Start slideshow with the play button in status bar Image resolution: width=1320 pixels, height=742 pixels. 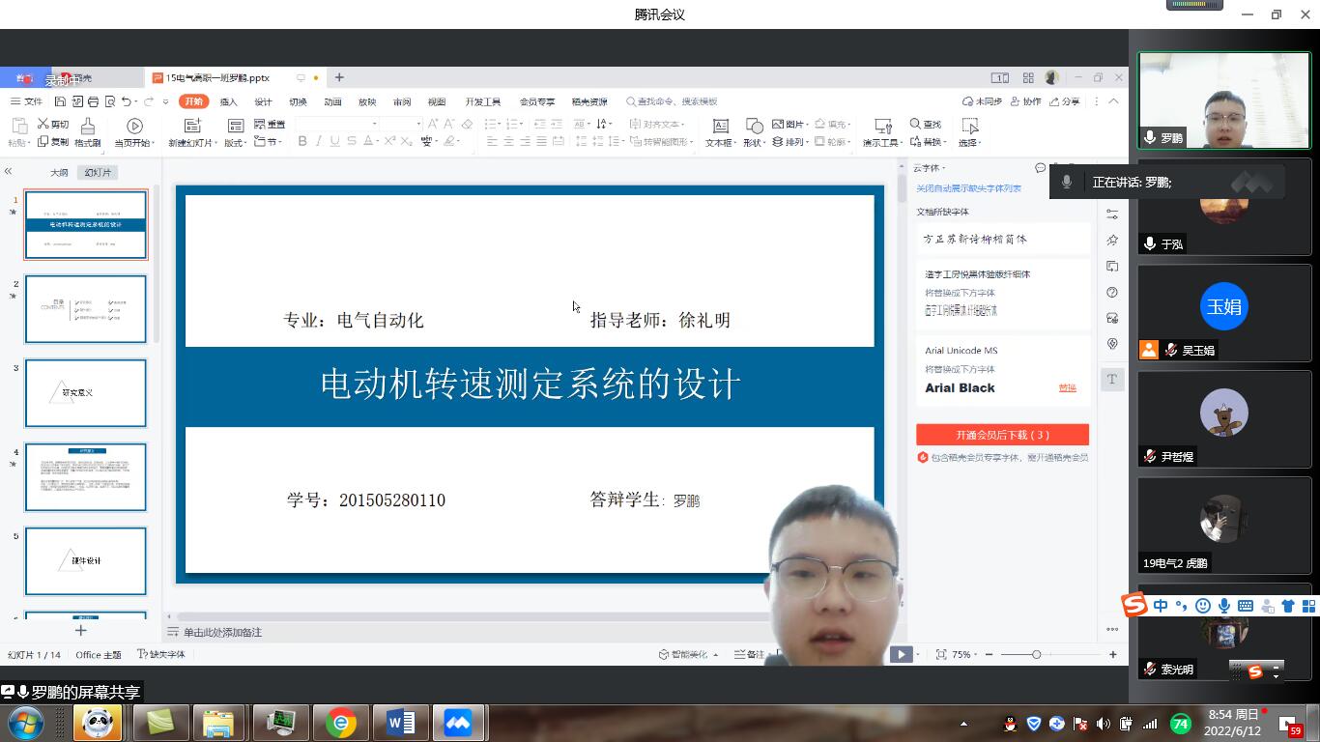point(901,654)
